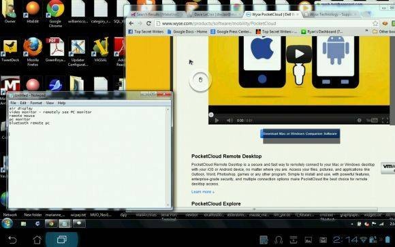The height and width of the screenshot is (247, 395).
Task: Open the Notepad Format menu
Action: (36, 103)
